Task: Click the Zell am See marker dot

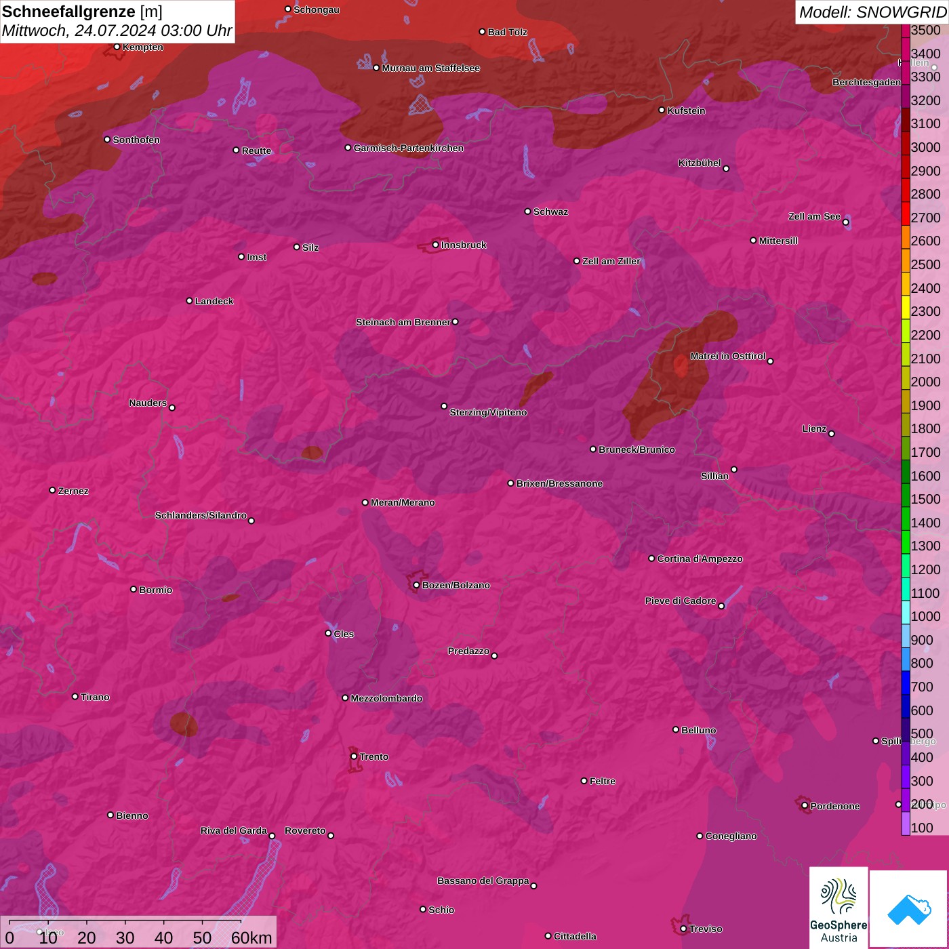Action: pos(845,222)
